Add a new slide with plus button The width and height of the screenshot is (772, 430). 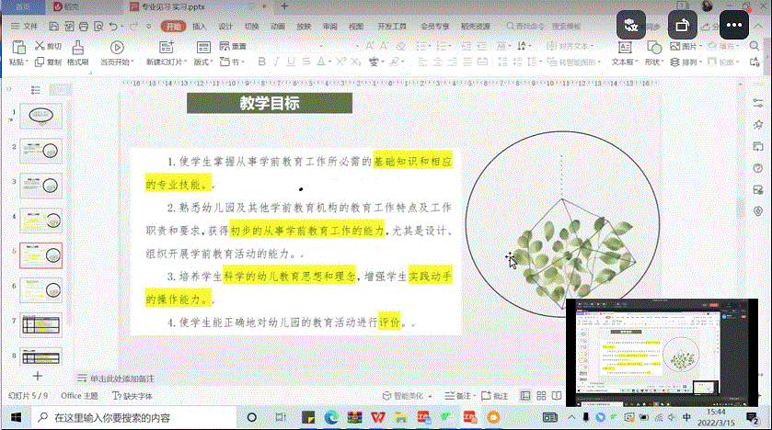click(38, 376)
